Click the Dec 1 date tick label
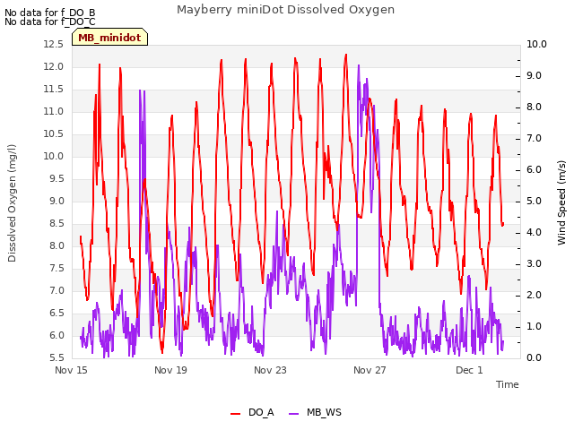 tap(469, 370)
